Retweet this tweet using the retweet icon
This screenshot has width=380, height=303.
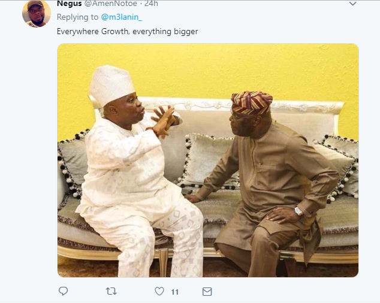(x=111, y=292)
